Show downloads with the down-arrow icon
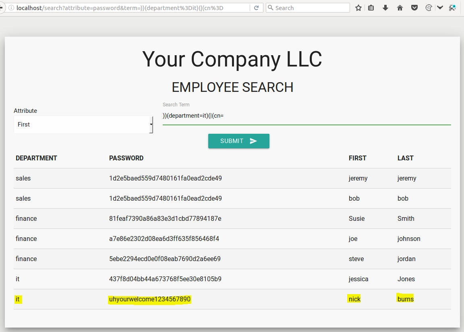 click(x=385, y=8)
